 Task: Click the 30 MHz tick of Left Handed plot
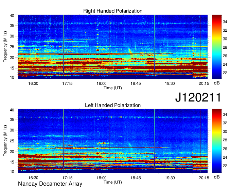coord(12,130)
